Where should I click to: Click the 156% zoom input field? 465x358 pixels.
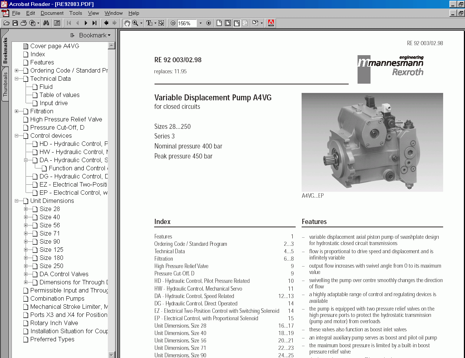point(187,23)
